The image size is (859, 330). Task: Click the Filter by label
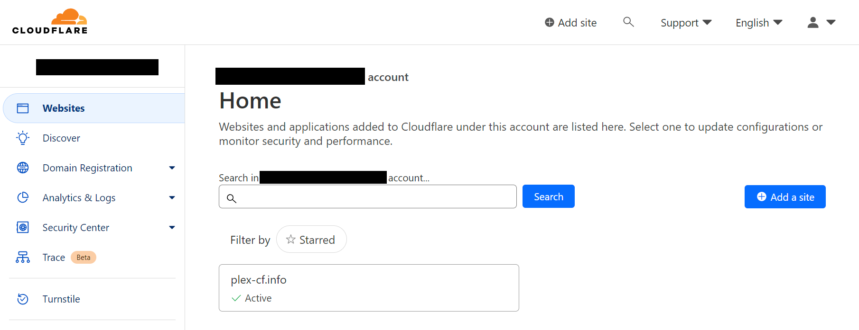250,240
